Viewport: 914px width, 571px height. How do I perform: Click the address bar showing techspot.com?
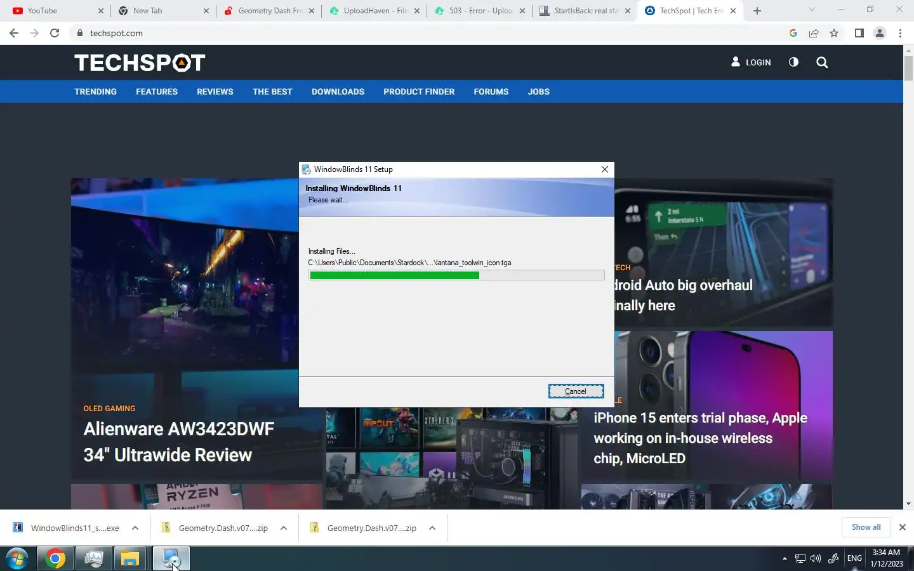(425, 33)
